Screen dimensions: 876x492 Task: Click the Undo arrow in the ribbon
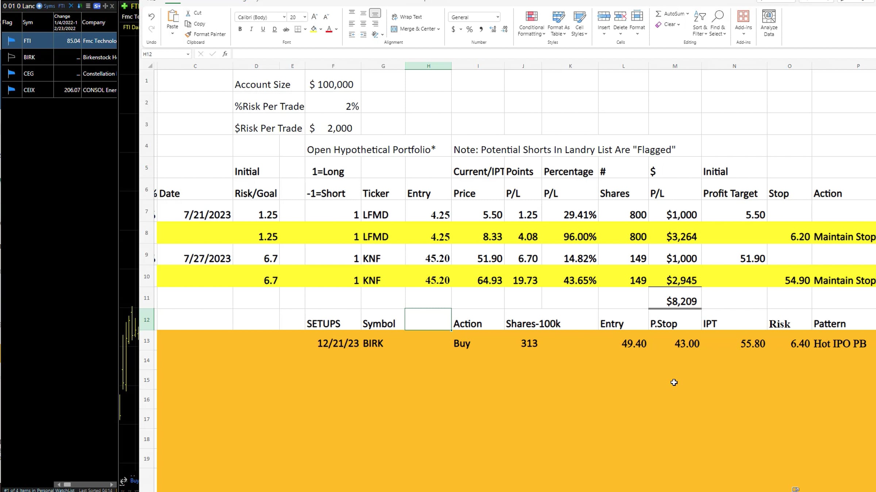[x=151, y=17]
